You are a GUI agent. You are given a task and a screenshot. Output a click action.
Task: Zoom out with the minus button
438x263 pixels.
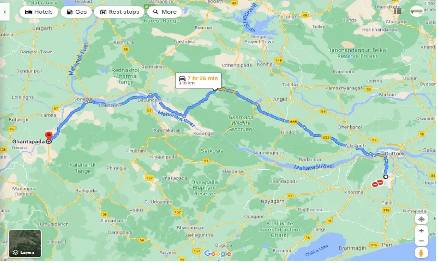point(421,241)
